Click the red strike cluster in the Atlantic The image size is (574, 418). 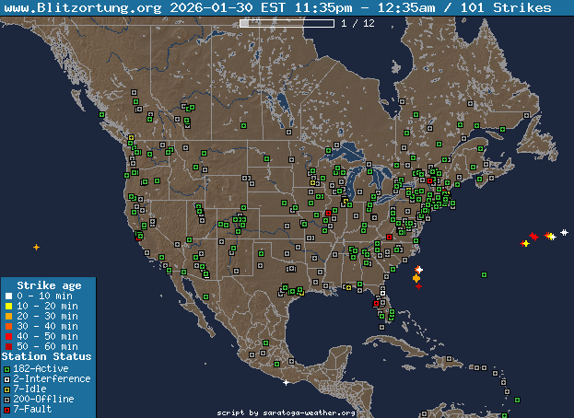(x=533, y=237)
